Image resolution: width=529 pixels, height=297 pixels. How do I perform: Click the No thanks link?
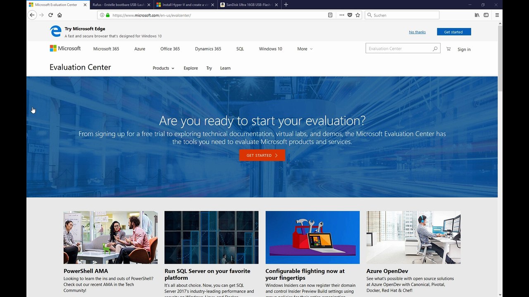point(417,32)
